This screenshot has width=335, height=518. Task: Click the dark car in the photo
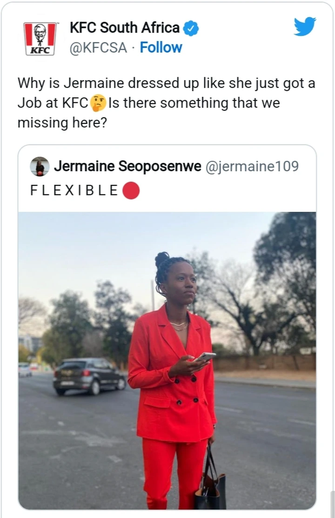pos(89,376)
